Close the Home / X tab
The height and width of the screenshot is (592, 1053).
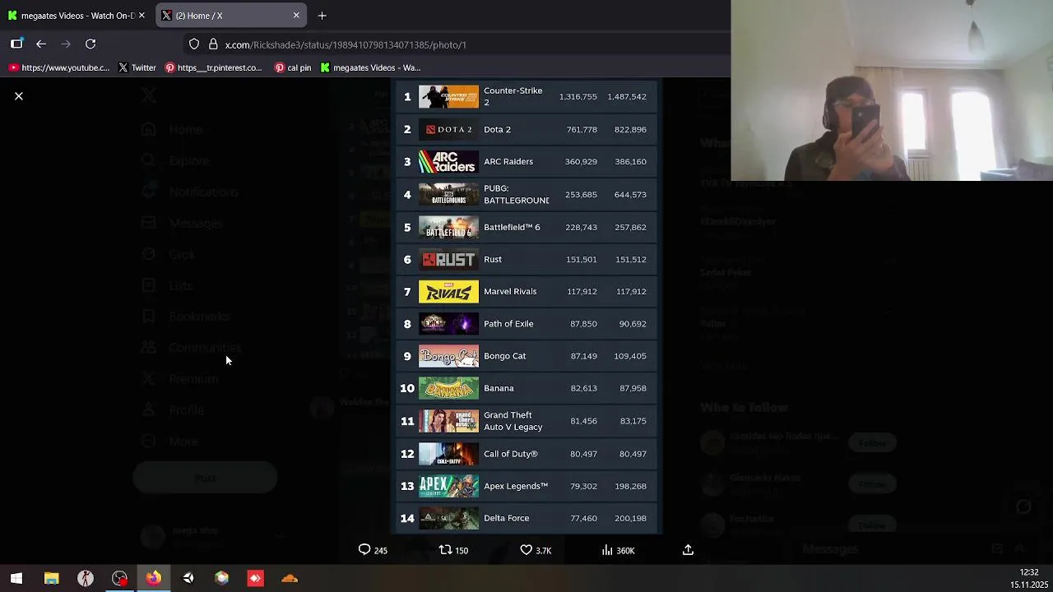tap(296, 16)
